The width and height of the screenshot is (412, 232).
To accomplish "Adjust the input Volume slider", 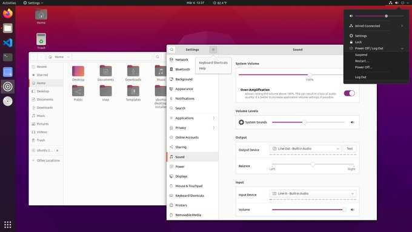I will click(x=344, y=210).
